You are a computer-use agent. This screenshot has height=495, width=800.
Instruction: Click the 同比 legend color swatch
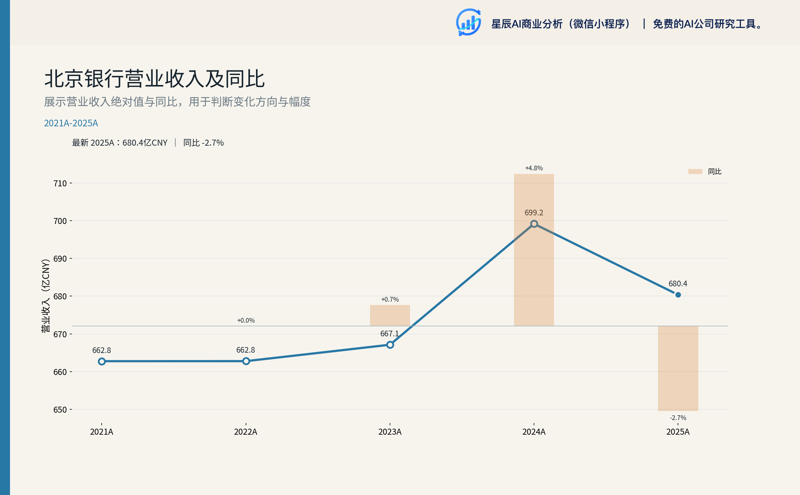tap(695, 171)
